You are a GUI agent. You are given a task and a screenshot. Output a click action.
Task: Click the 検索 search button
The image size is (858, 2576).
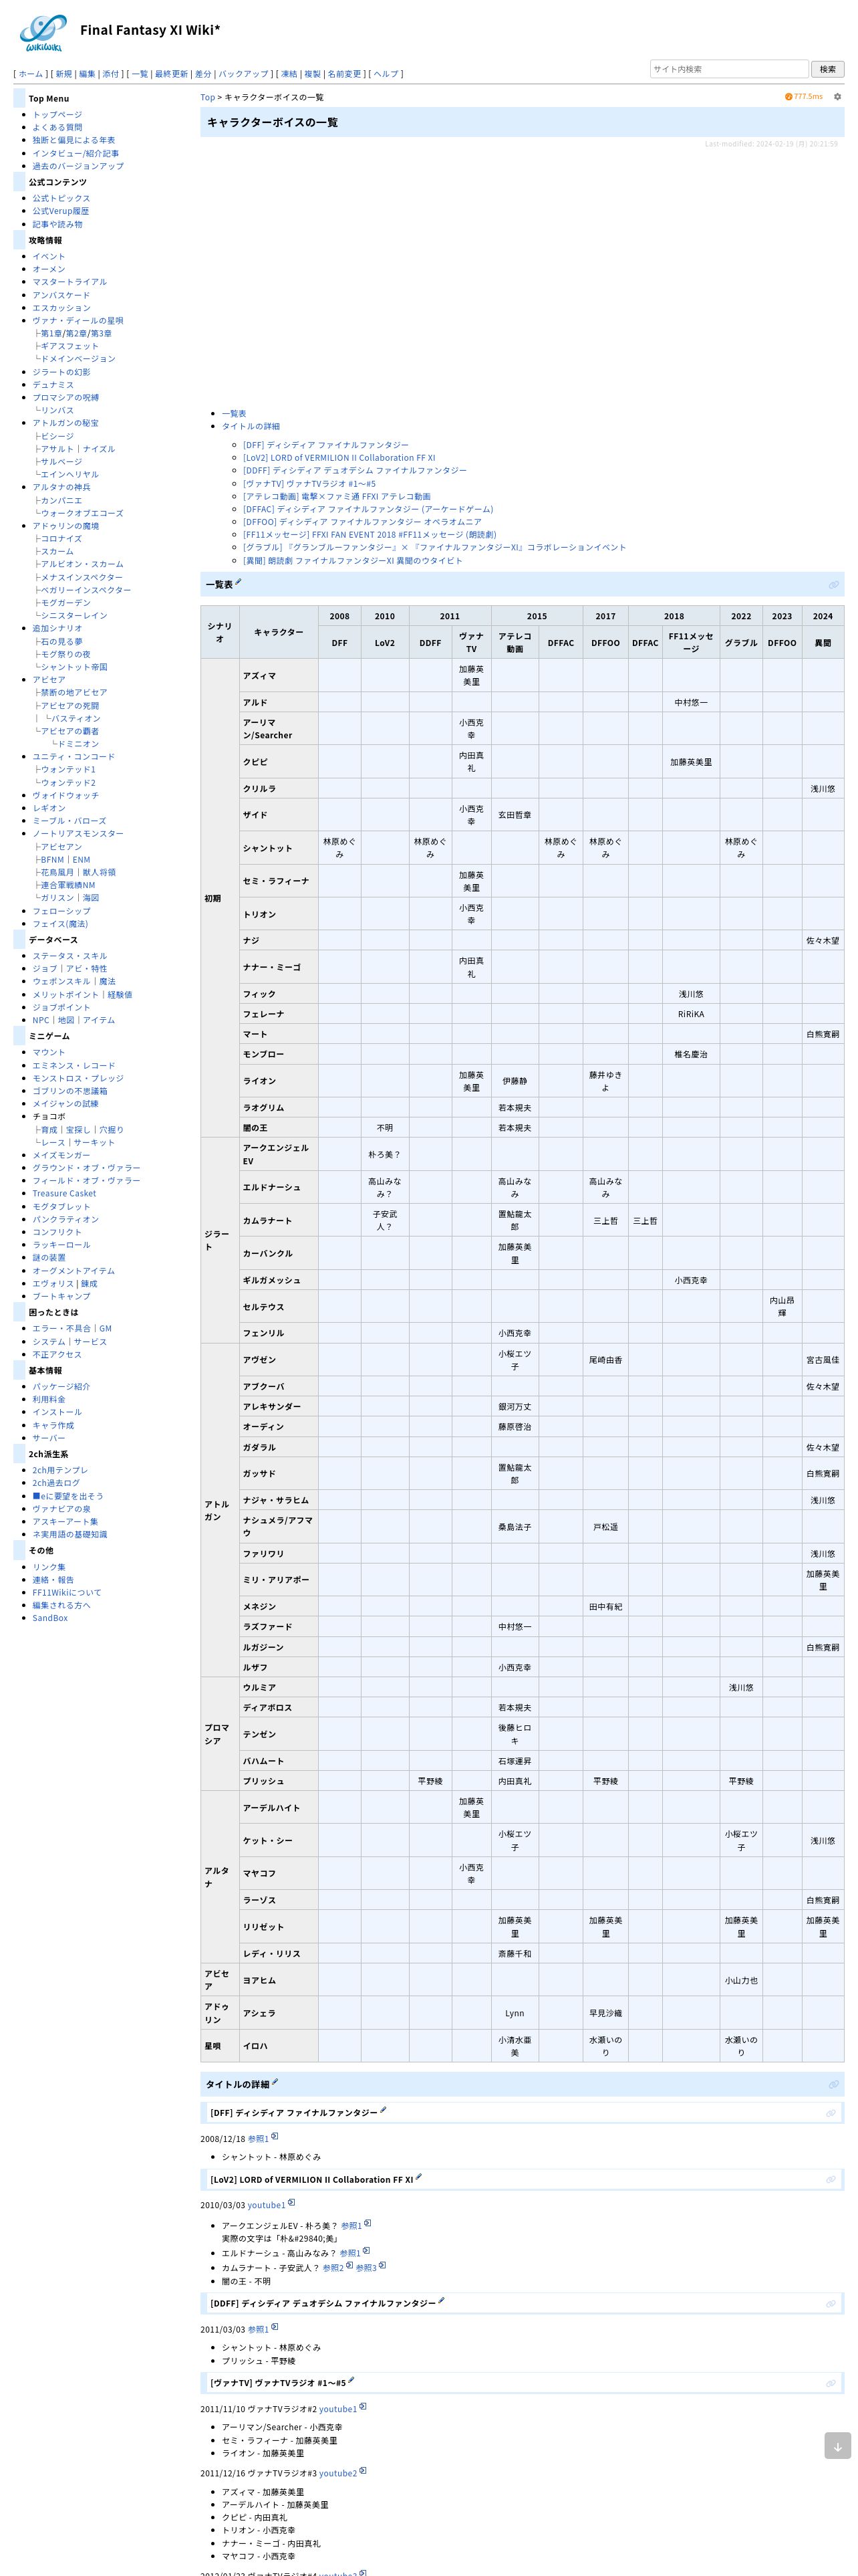(827, 69)
